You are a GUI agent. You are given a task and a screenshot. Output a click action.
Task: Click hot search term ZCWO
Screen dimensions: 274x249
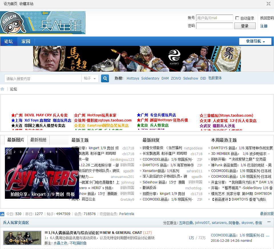coord(176,78)
